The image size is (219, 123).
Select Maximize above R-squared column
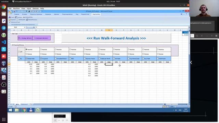pyautogui.click(x=41, y=49)
